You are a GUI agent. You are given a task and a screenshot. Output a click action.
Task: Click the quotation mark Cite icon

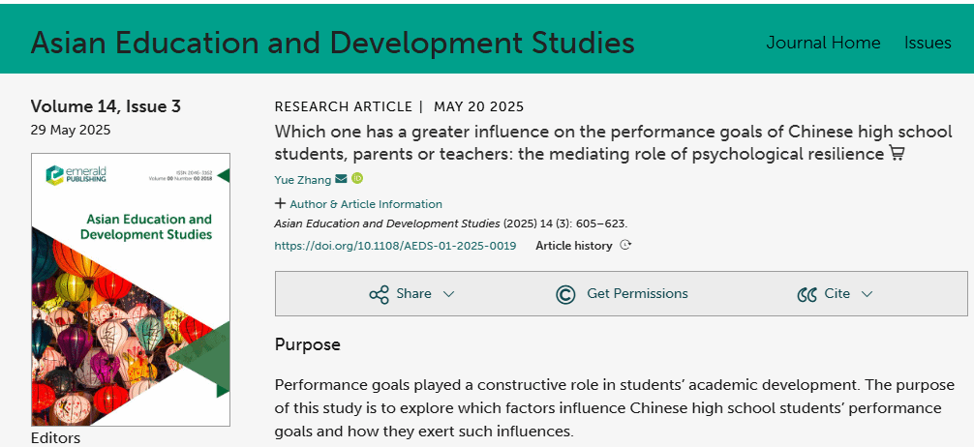pyautogui.click(x=807, y=294)
